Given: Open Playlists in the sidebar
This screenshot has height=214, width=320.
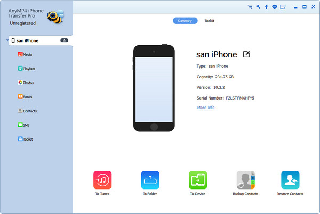Looking at the screenshot, I should coord(27,69).
